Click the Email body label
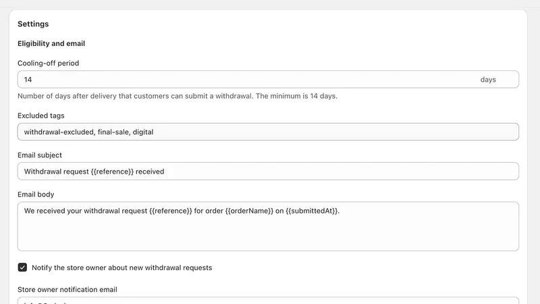Viewport: 540px width, 304px height. pyautogui.click(x=36, y=195)
